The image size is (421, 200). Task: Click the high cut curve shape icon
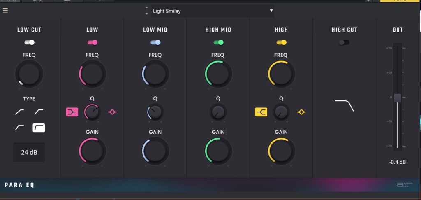pyautogui.click(x=344, y=105)
